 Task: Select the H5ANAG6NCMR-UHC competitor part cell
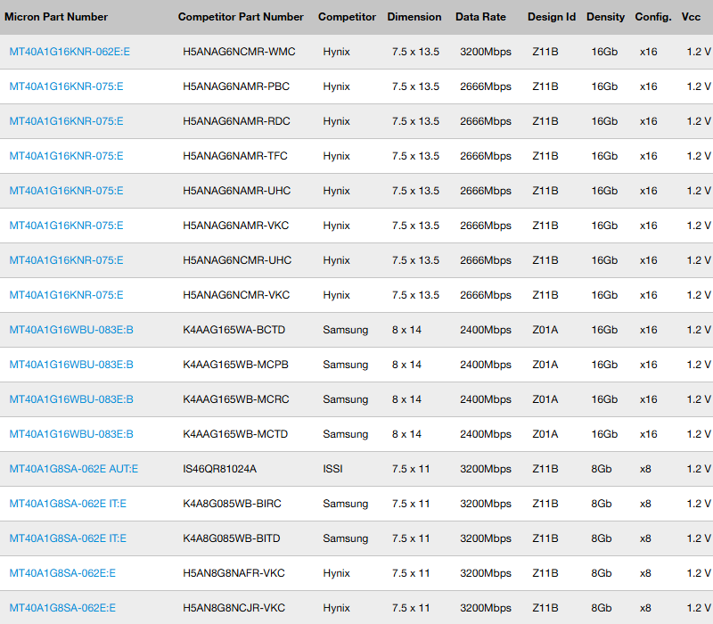[x=237, y=260]
